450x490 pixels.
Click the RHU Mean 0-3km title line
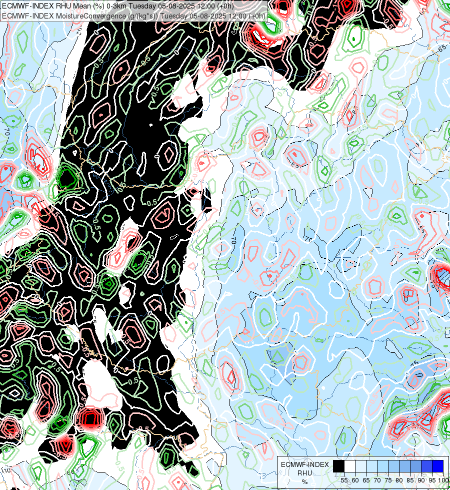tap(118, 6)
